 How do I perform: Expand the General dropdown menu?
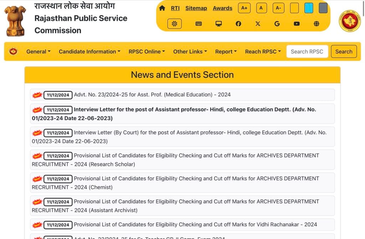38,51
